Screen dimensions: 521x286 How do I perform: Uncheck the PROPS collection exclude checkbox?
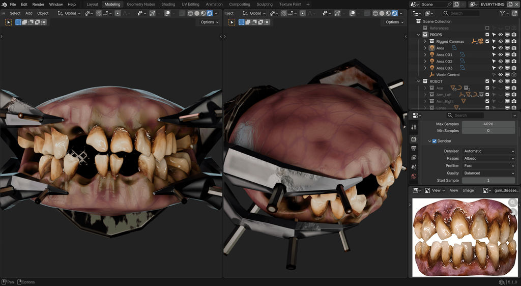(487, 35)
